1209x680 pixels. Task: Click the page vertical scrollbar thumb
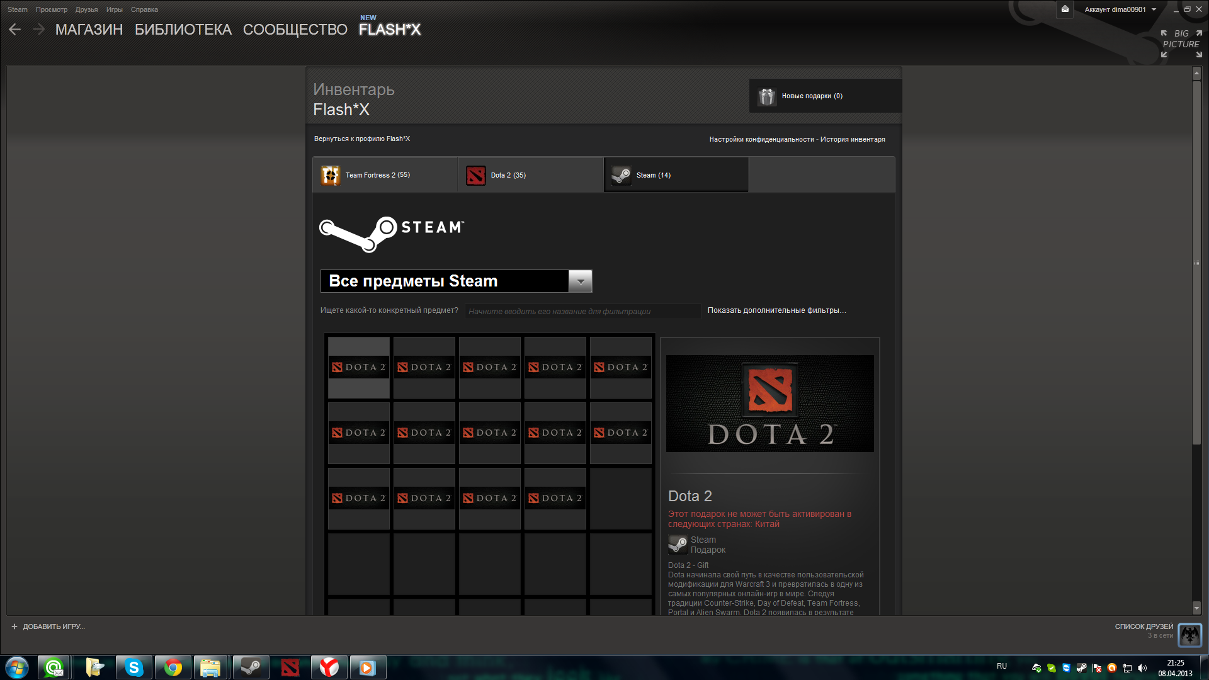coord(1196,263)
